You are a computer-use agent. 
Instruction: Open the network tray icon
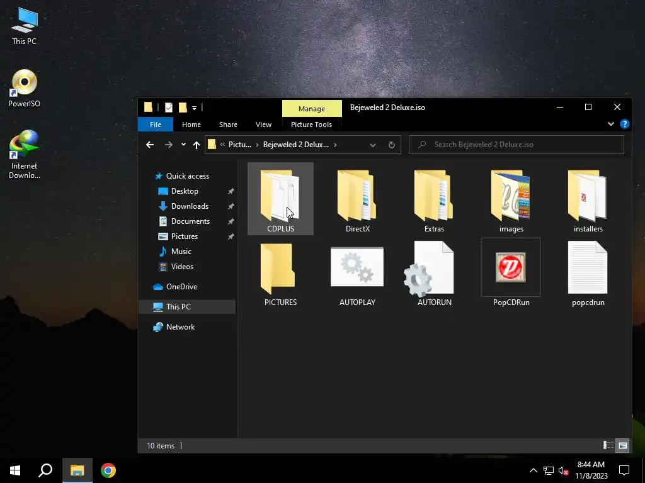point(549,470)
